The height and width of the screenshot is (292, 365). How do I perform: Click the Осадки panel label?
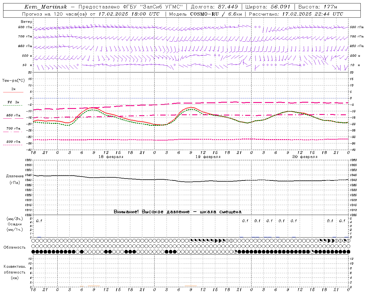[x=15, y=224]
